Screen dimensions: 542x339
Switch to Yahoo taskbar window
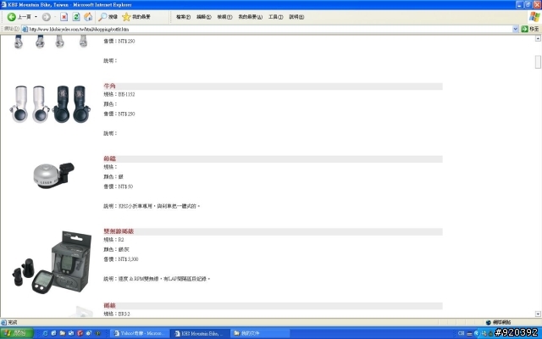141,333
